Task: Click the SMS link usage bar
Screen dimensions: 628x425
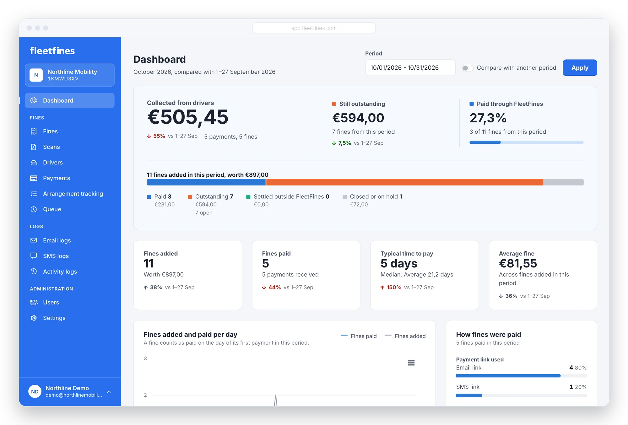Action: point(521,395)
